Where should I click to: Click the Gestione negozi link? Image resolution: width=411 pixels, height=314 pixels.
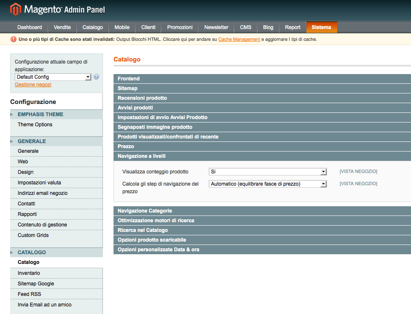32,84
